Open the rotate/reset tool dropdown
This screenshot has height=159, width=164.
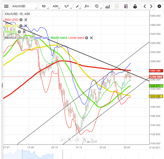click(97, 6)
